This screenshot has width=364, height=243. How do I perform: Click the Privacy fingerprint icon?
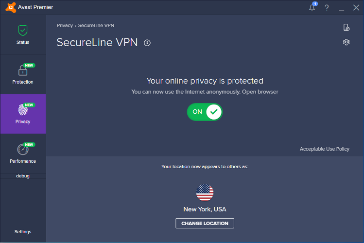pos(23,109)
